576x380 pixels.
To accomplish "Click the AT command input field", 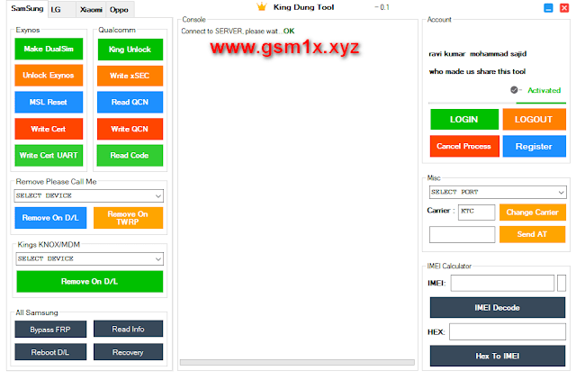I will pos(462,234).
